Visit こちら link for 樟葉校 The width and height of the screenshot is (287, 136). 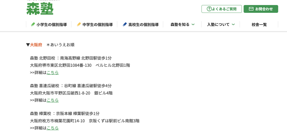[x=53, y=128]
